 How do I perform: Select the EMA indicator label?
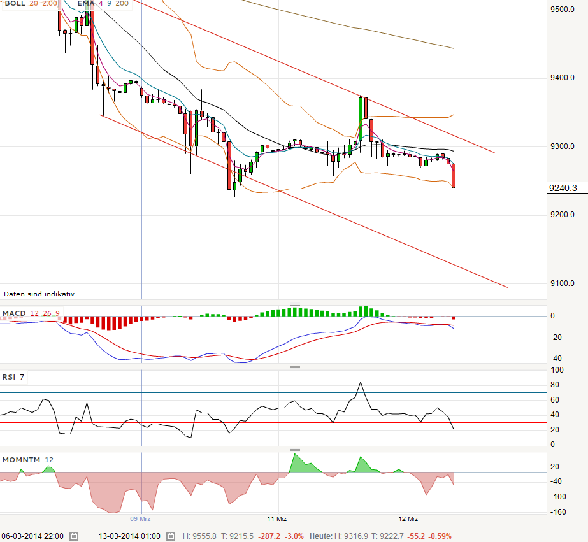click(x=86, y=3)
